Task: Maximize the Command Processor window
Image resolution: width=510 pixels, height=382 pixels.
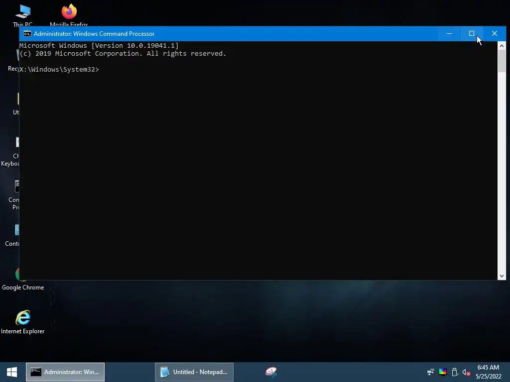Action: pyautogui.click(x=472, y=33)
